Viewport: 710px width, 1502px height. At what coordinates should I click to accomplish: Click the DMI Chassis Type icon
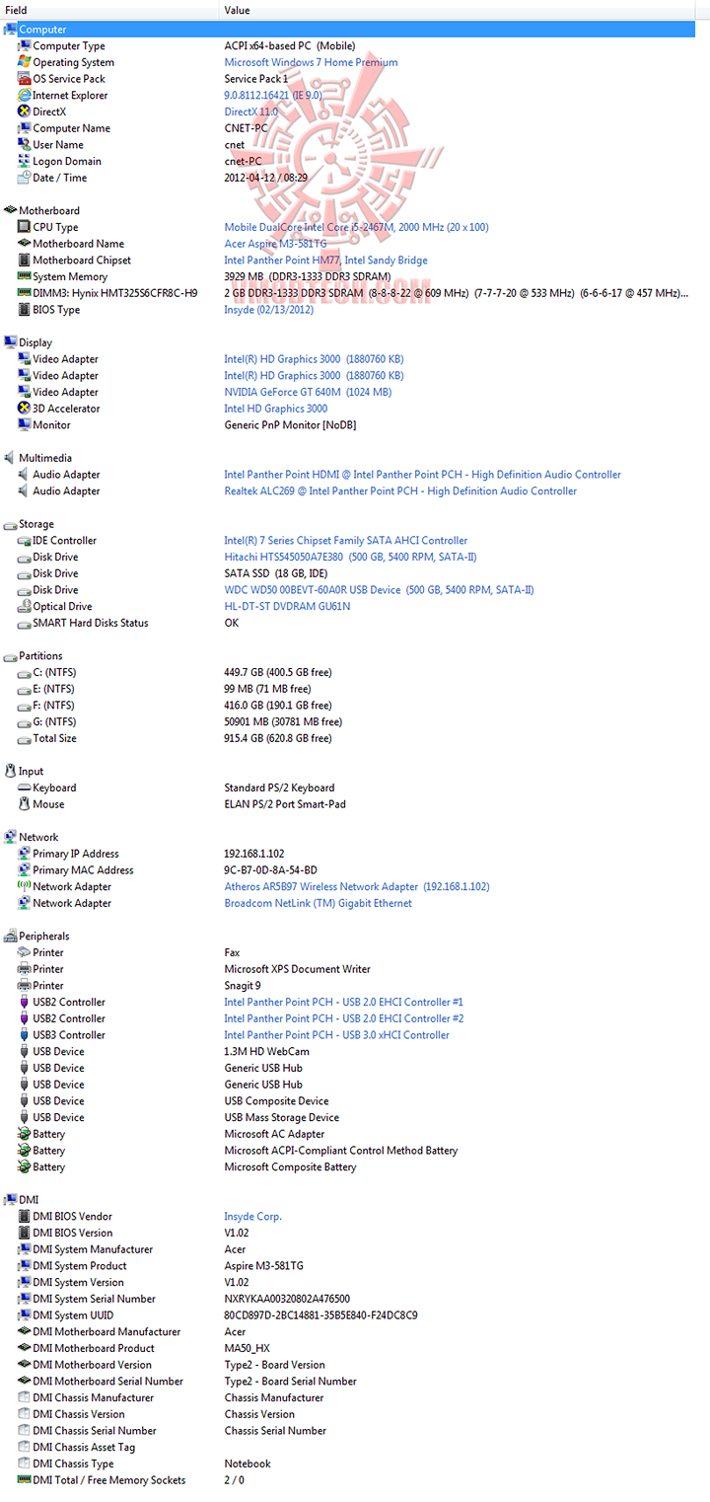pyautogui.click(x=25, y=1464)
